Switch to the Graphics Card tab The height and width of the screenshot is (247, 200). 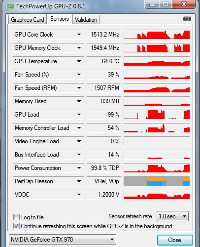pyautogui.click(x=28, y=20)
